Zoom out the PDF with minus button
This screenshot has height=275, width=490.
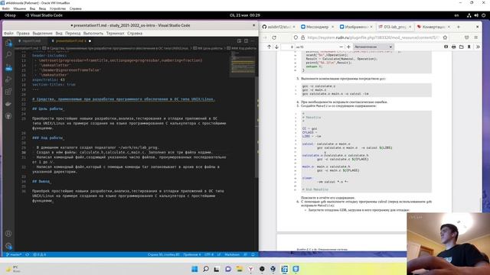coord(341,47)
